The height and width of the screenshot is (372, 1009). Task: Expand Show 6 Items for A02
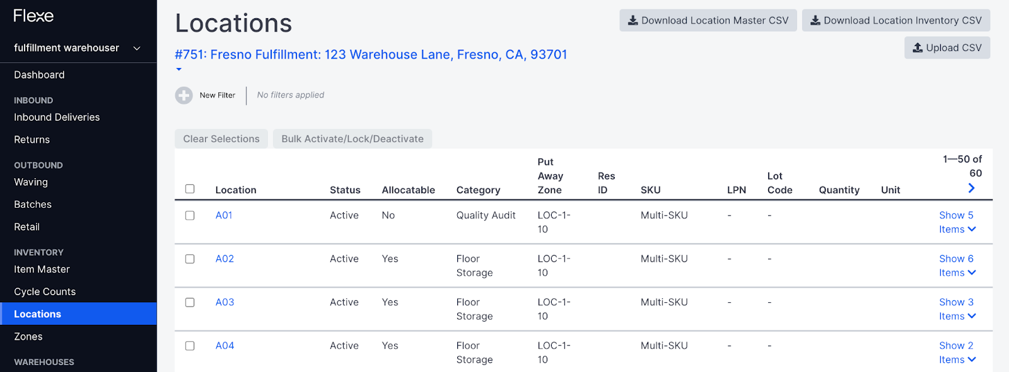click(x=957, y=266)
